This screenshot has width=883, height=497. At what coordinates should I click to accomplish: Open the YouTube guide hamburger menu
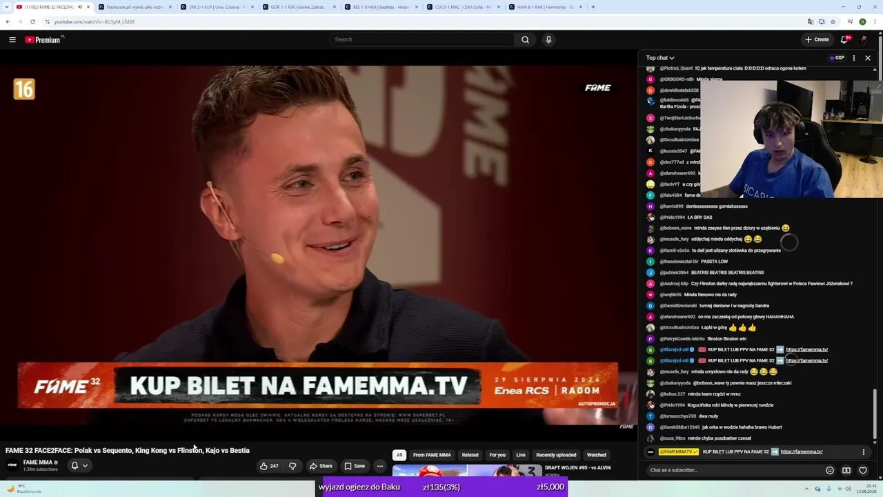click(12, 39)
